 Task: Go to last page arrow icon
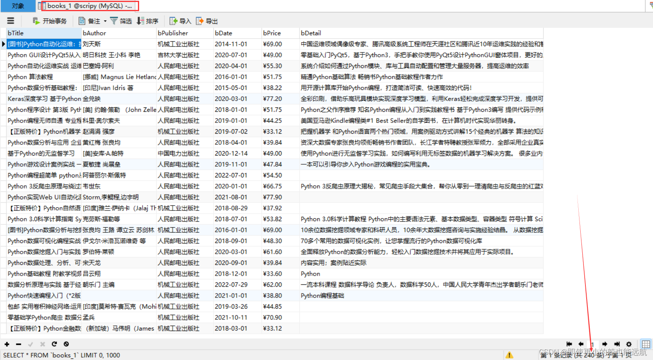[x=617, y=344]
